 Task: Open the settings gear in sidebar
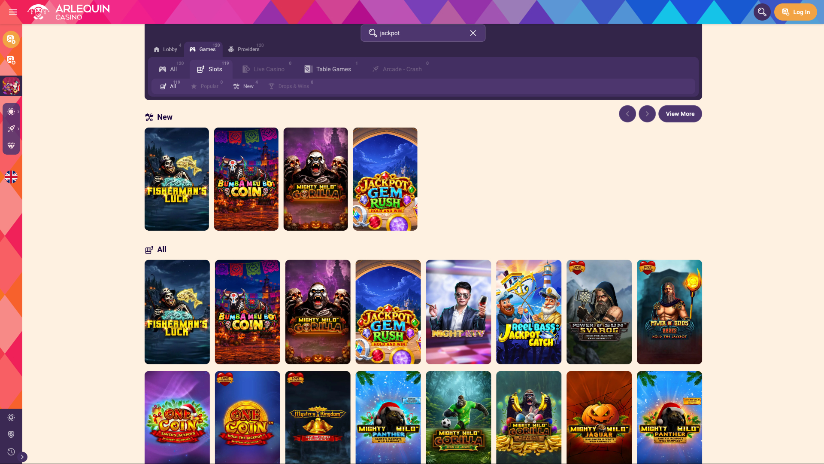[x=11, y=418]
